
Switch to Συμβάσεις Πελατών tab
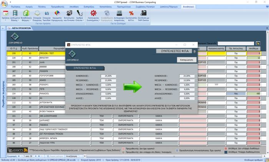click(x=145, y=7)
